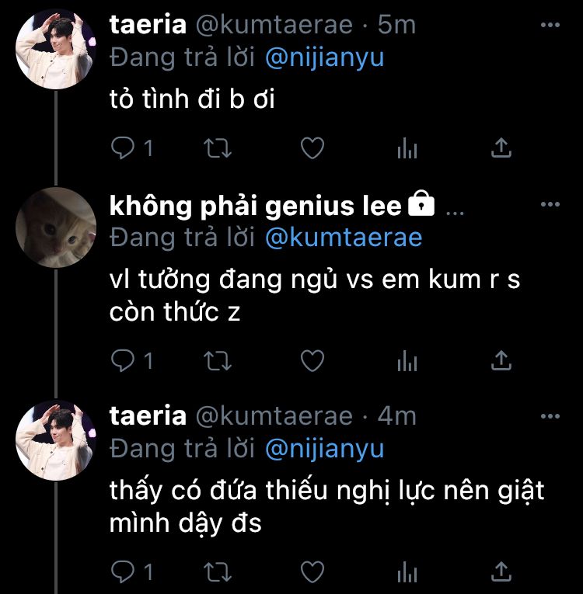
Task: Open the @kumtaerae mention link
Action: coord(344,237)
